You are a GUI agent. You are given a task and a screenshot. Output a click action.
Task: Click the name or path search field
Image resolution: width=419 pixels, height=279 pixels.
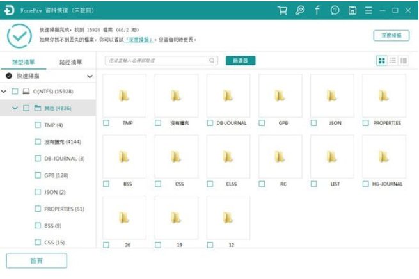161,61
